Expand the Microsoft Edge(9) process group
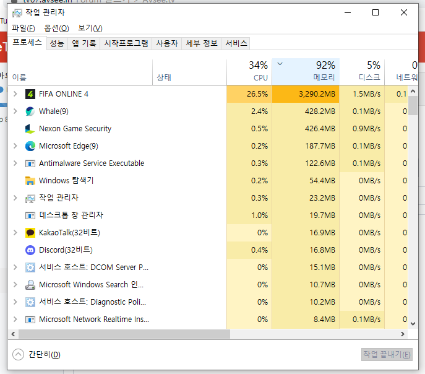This screenshot has height=374, width=425. tap(15, 146)
